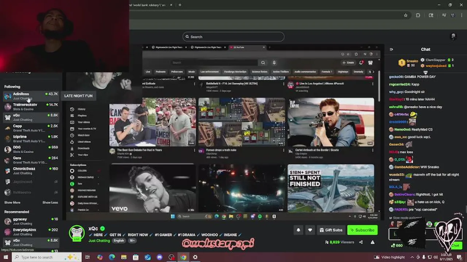Viewport: 467px width, 262px height.
Task: Click chat username GambaAddictor
Action: coord(407,167)
